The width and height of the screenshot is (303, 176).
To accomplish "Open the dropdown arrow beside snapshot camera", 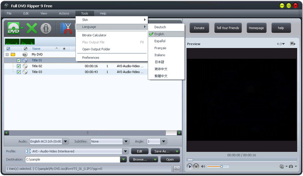I will 296,167.
